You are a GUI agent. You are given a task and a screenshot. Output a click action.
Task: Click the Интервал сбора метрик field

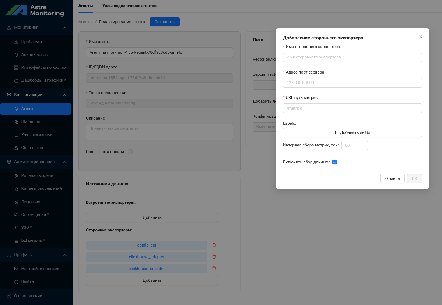(x=354, y=145)
